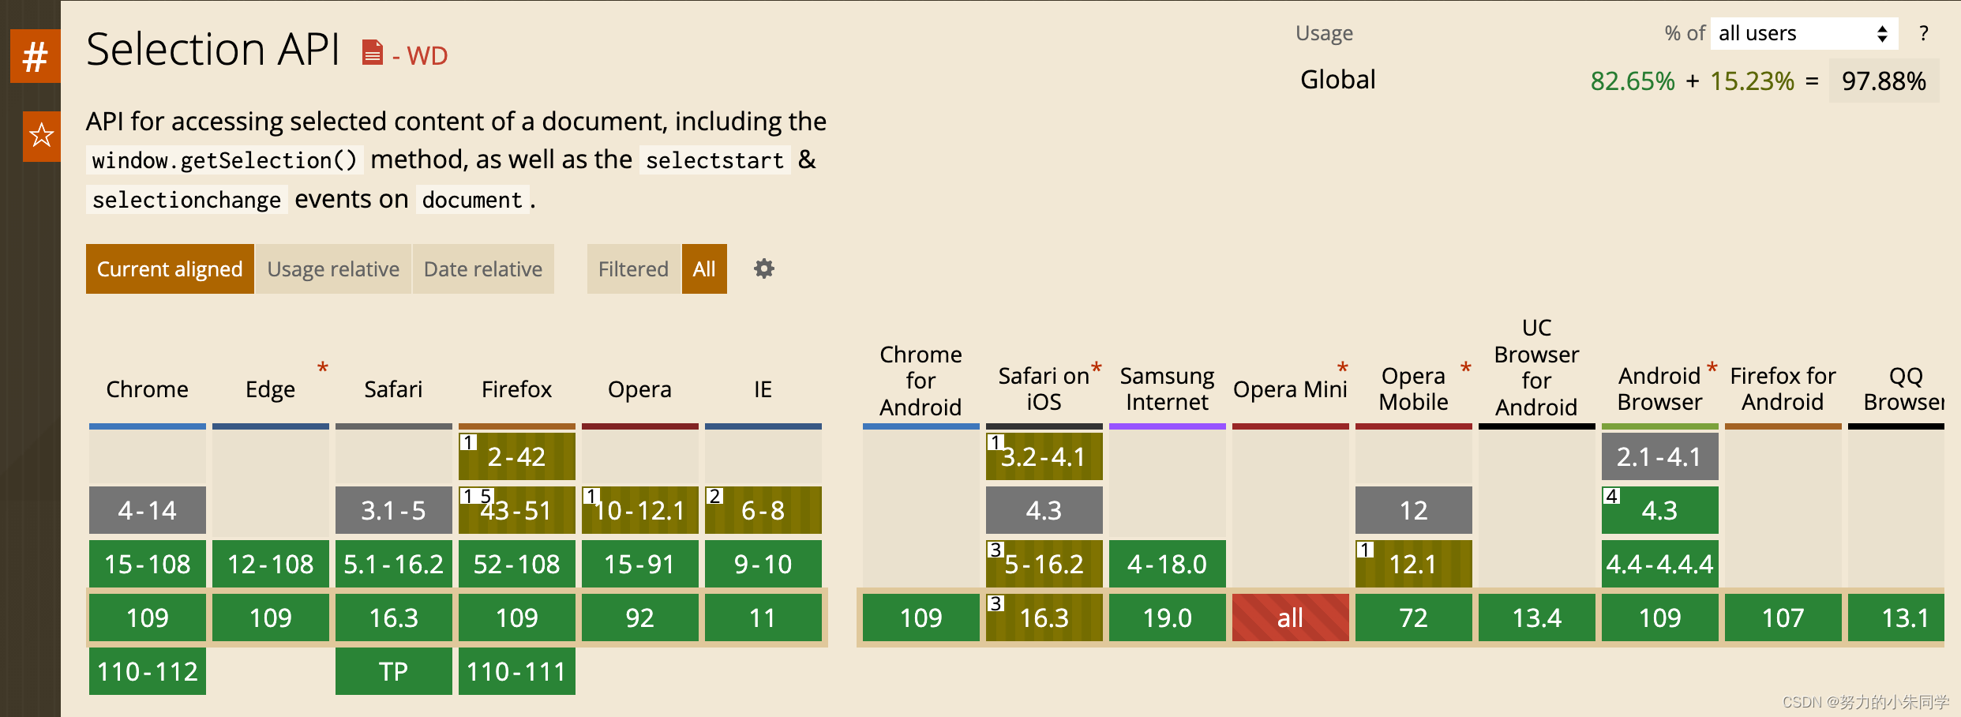Open the "all users" dropdown

coord(1803,33)
